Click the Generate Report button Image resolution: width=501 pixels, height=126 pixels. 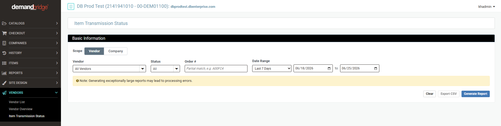(x=476, y=94)
